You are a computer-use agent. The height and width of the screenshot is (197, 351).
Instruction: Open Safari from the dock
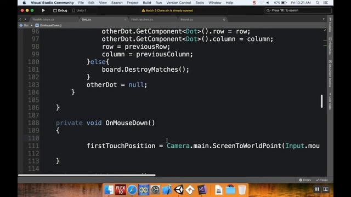pos(132,190)
